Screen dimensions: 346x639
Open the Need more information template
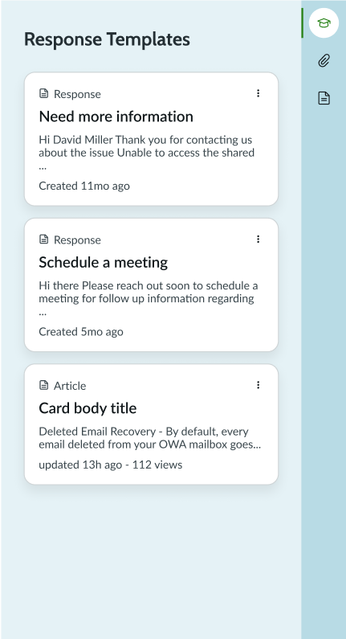116,117
